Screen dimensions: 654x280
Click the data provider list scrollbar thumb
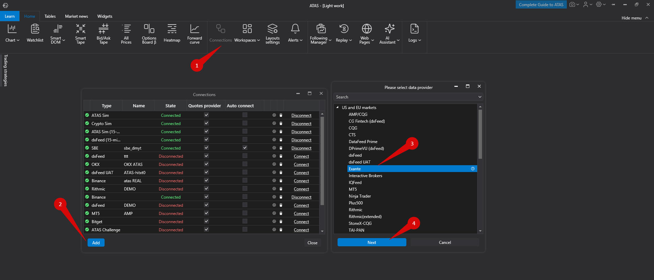(480, 134)
